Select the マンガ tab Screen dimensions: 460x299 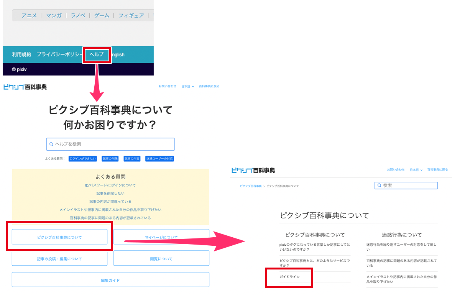54,15
